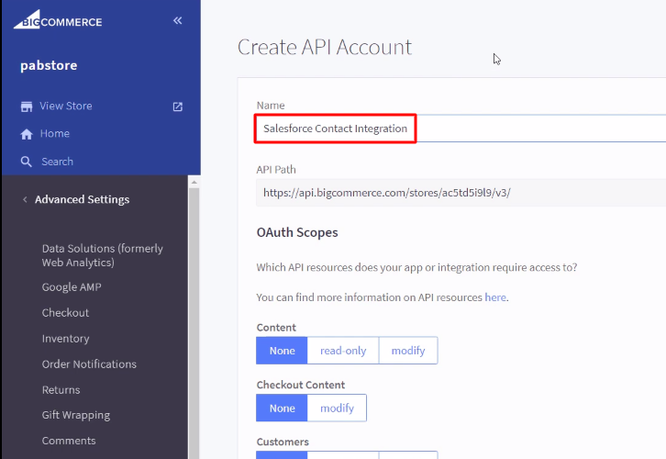Image resolution: width=666 pixels, height=459 pixels.
Task: Go back from Advanced Settings chevron
Action: click(25, 199)
